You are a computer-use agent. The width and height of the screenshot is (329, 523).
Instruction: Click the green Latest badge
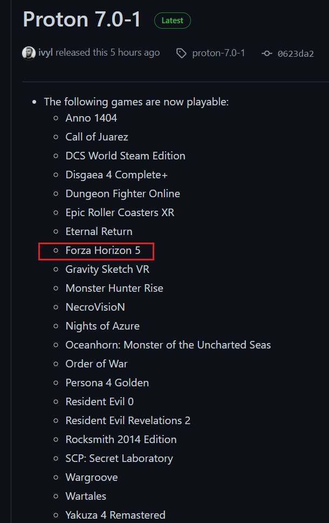173,21
